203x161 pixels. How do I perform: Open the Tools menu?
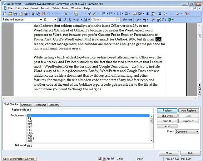[x=65, y=8]
